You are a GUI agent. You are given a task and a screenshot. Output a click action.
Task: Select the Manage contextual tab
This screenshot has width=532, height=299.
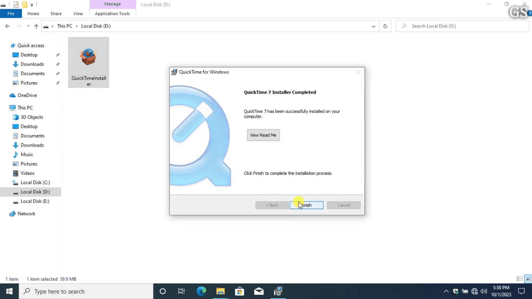point(112,4)
